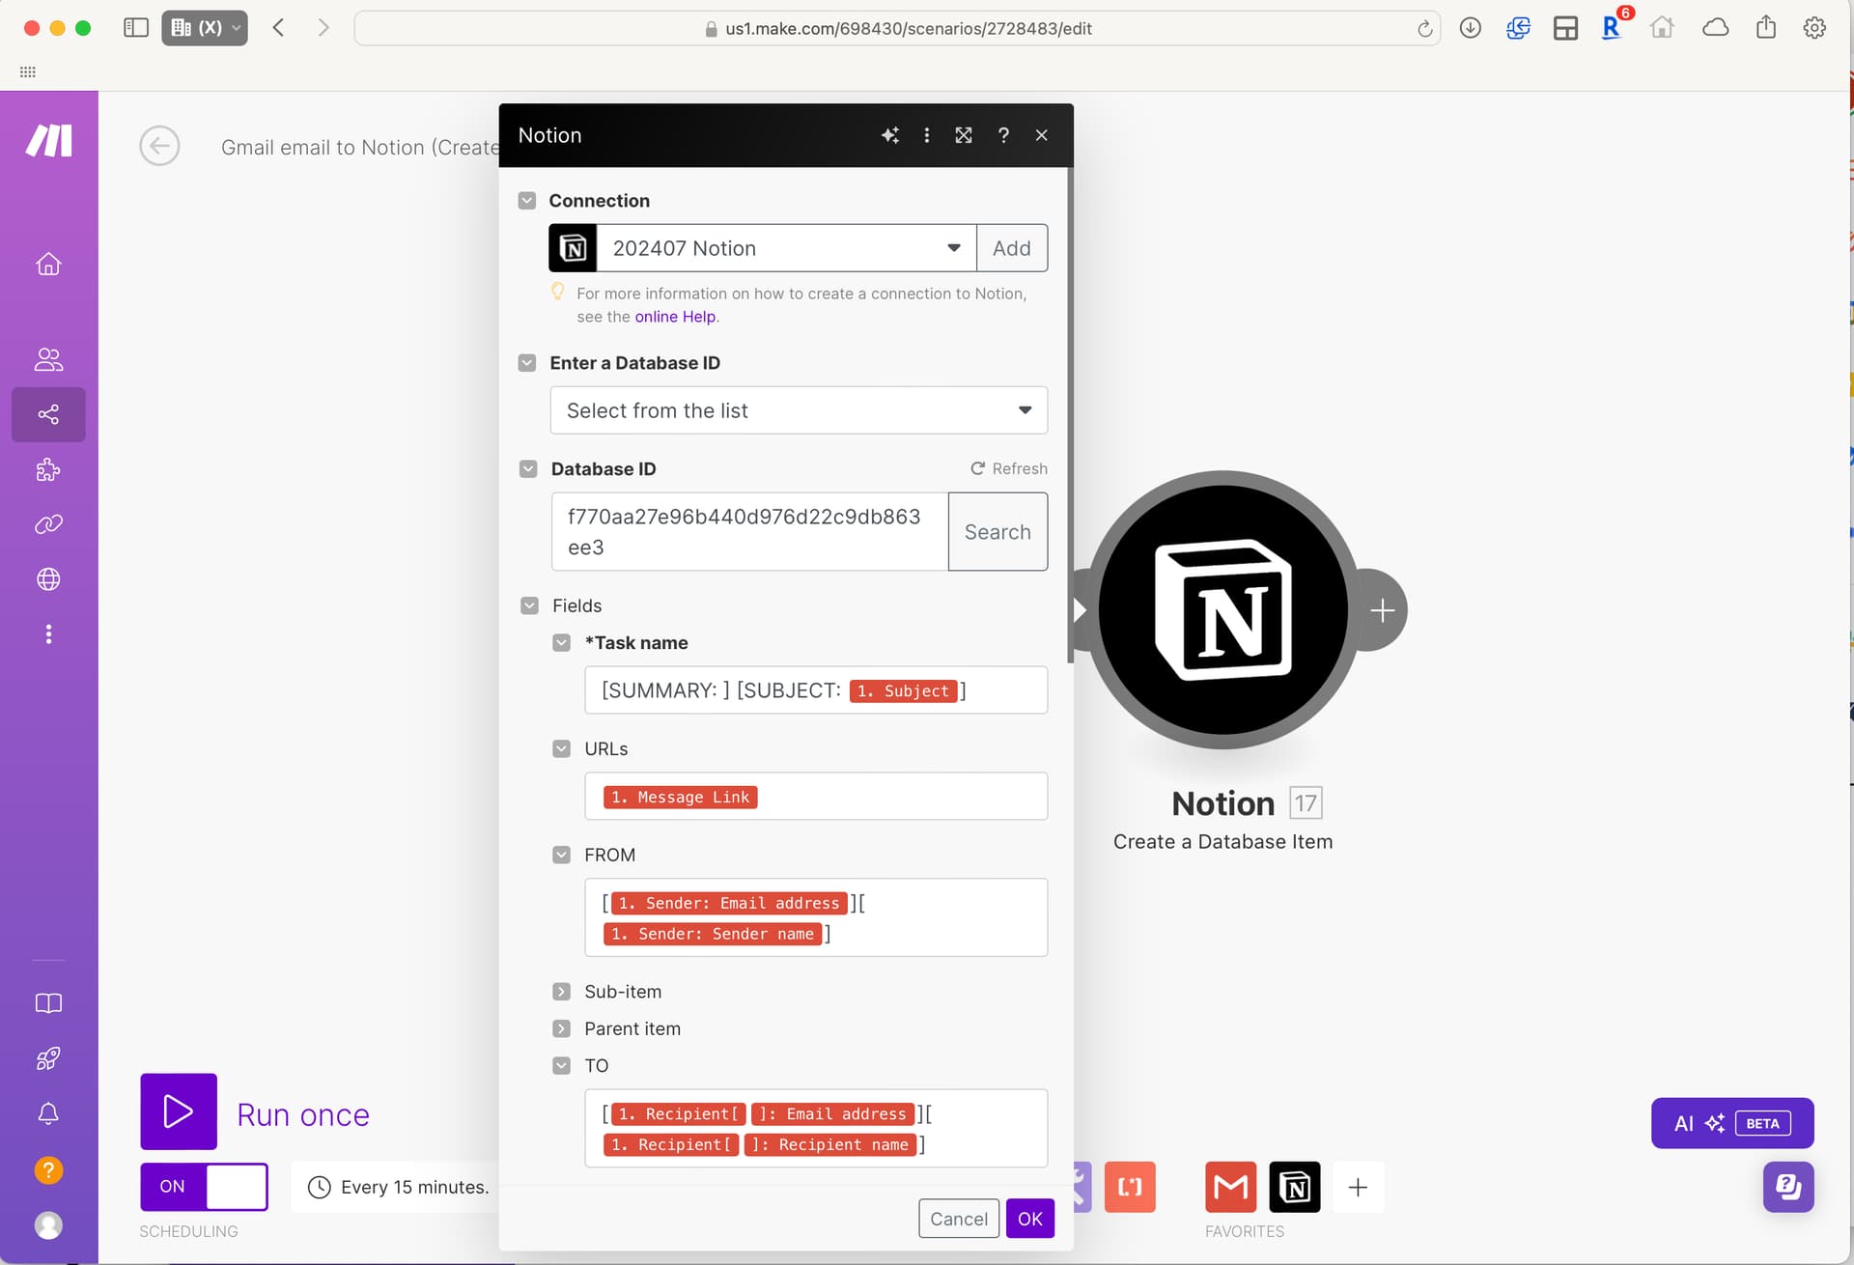Open the chat assistant icon at bottom right
The image size is (1854, 1265).
(x=1788, y=1187)
